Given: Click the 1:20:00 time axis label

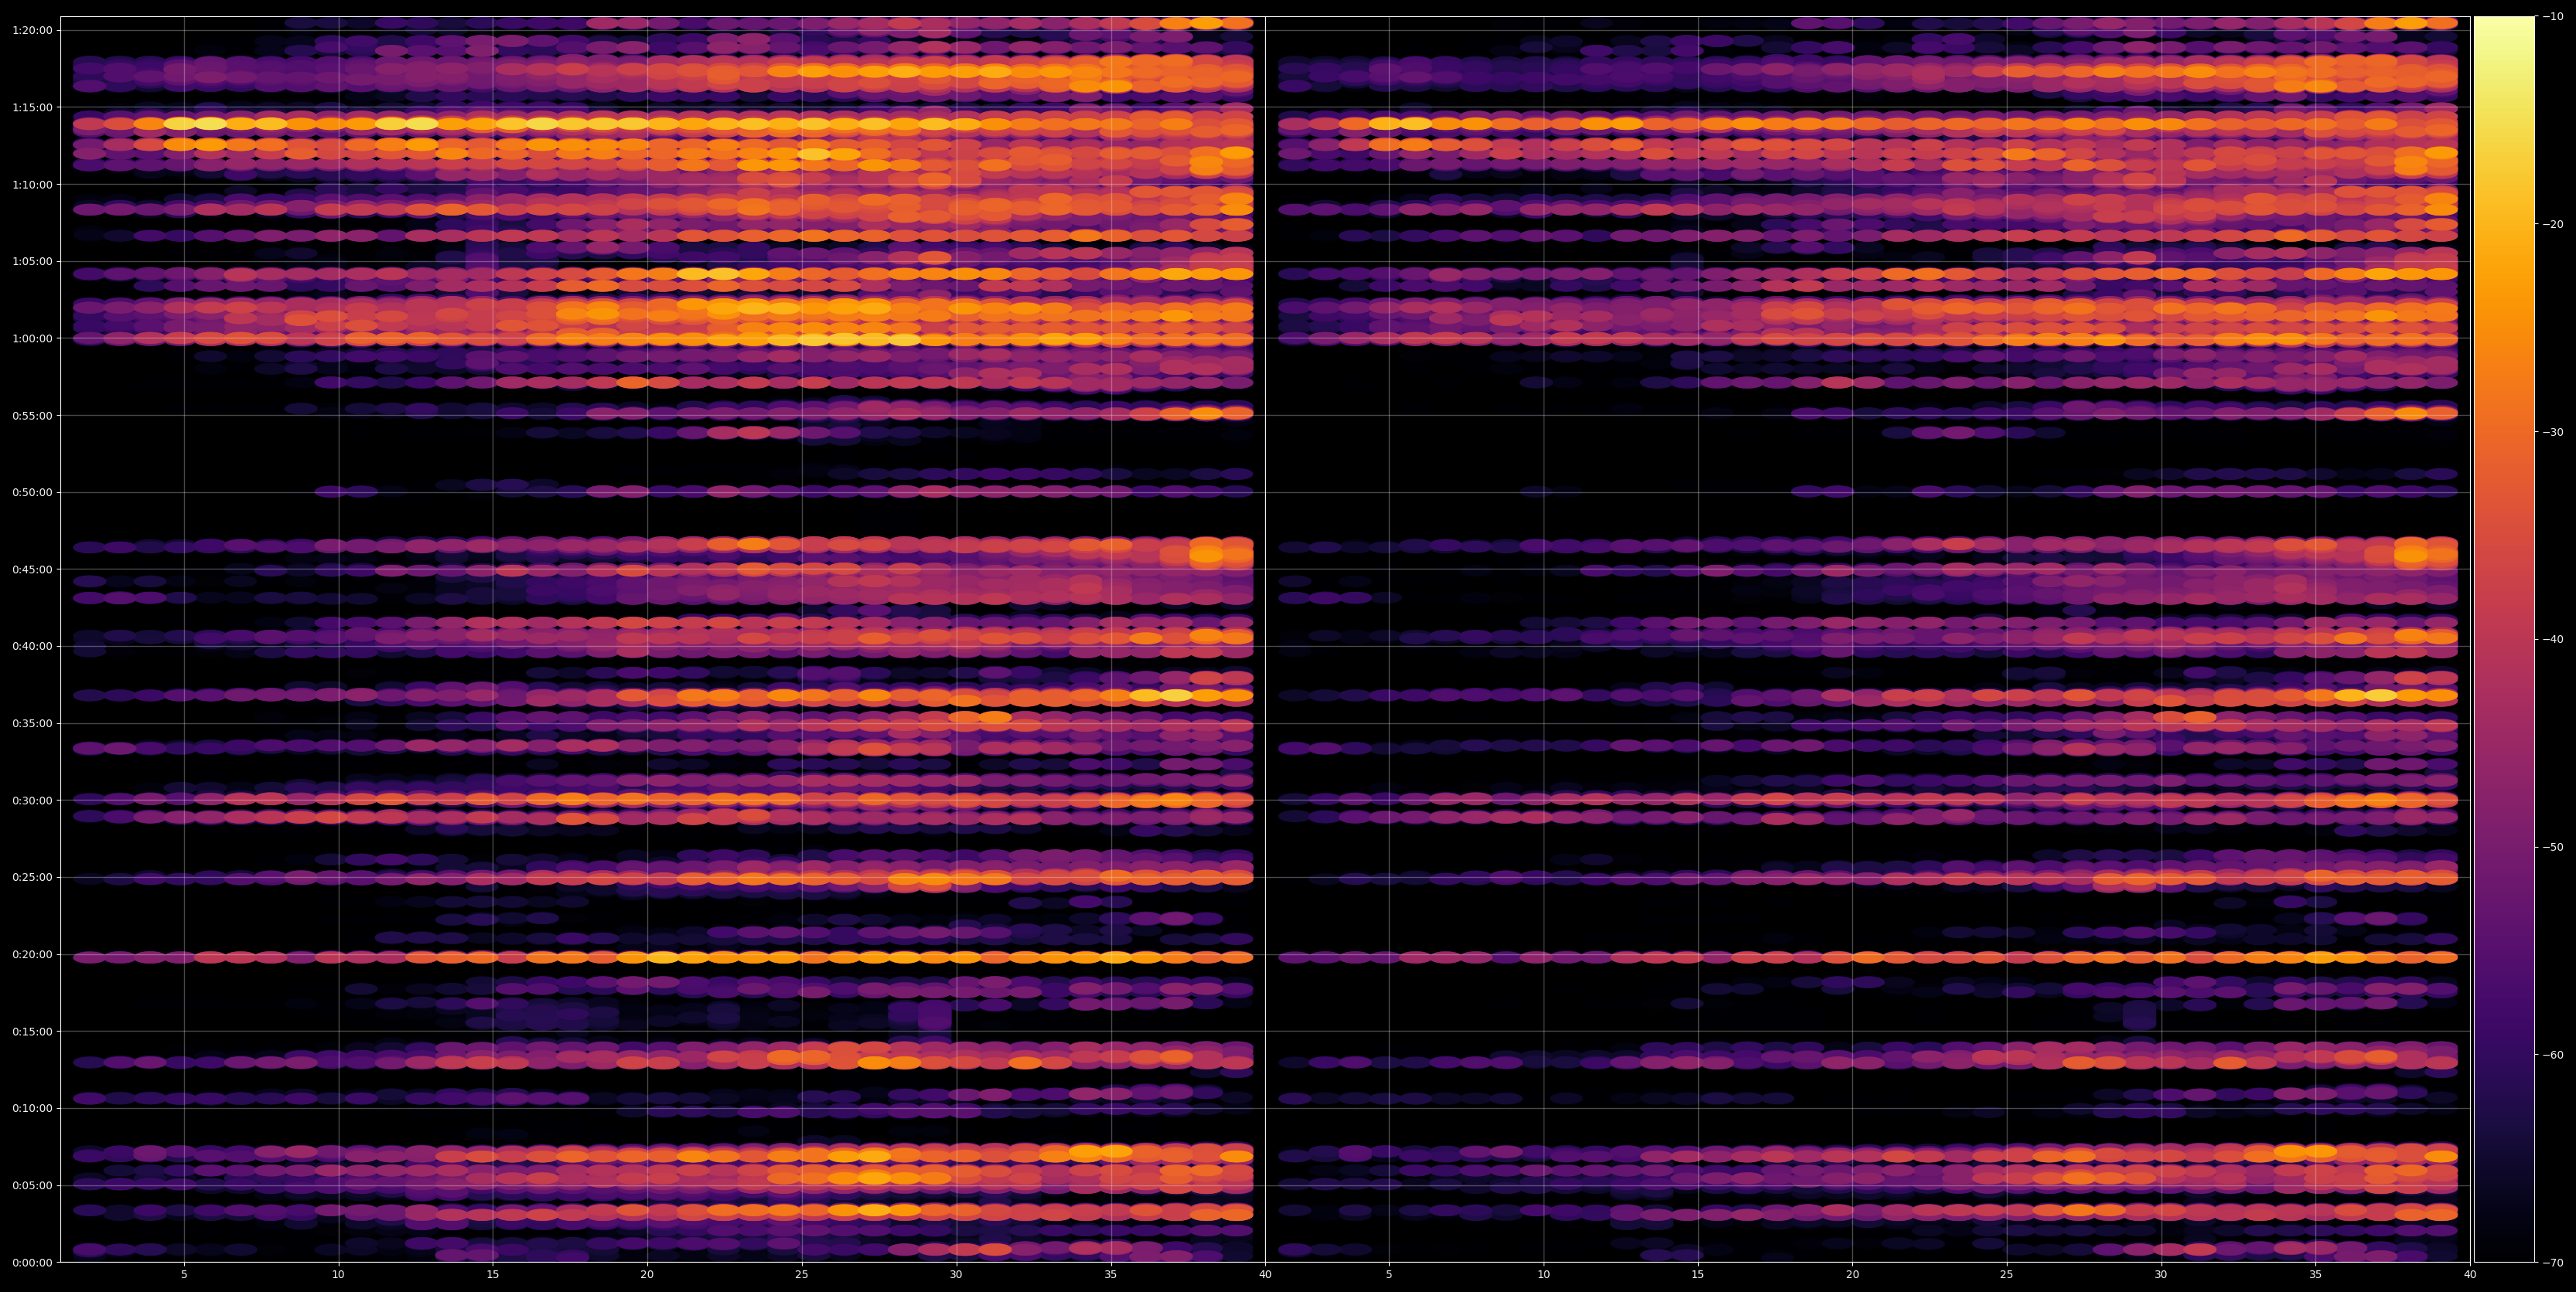Looking at the screenshot, I should click(x=32, y=30).
